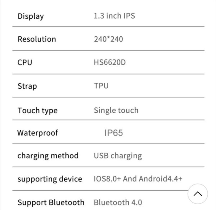
Task: Select the Display row label
Action: point(31,16)
